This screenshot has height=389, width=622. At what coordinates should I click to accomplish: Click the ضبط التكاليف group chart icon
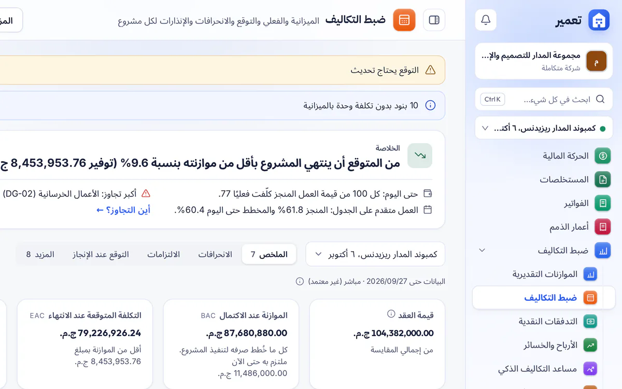pos(603,251)
